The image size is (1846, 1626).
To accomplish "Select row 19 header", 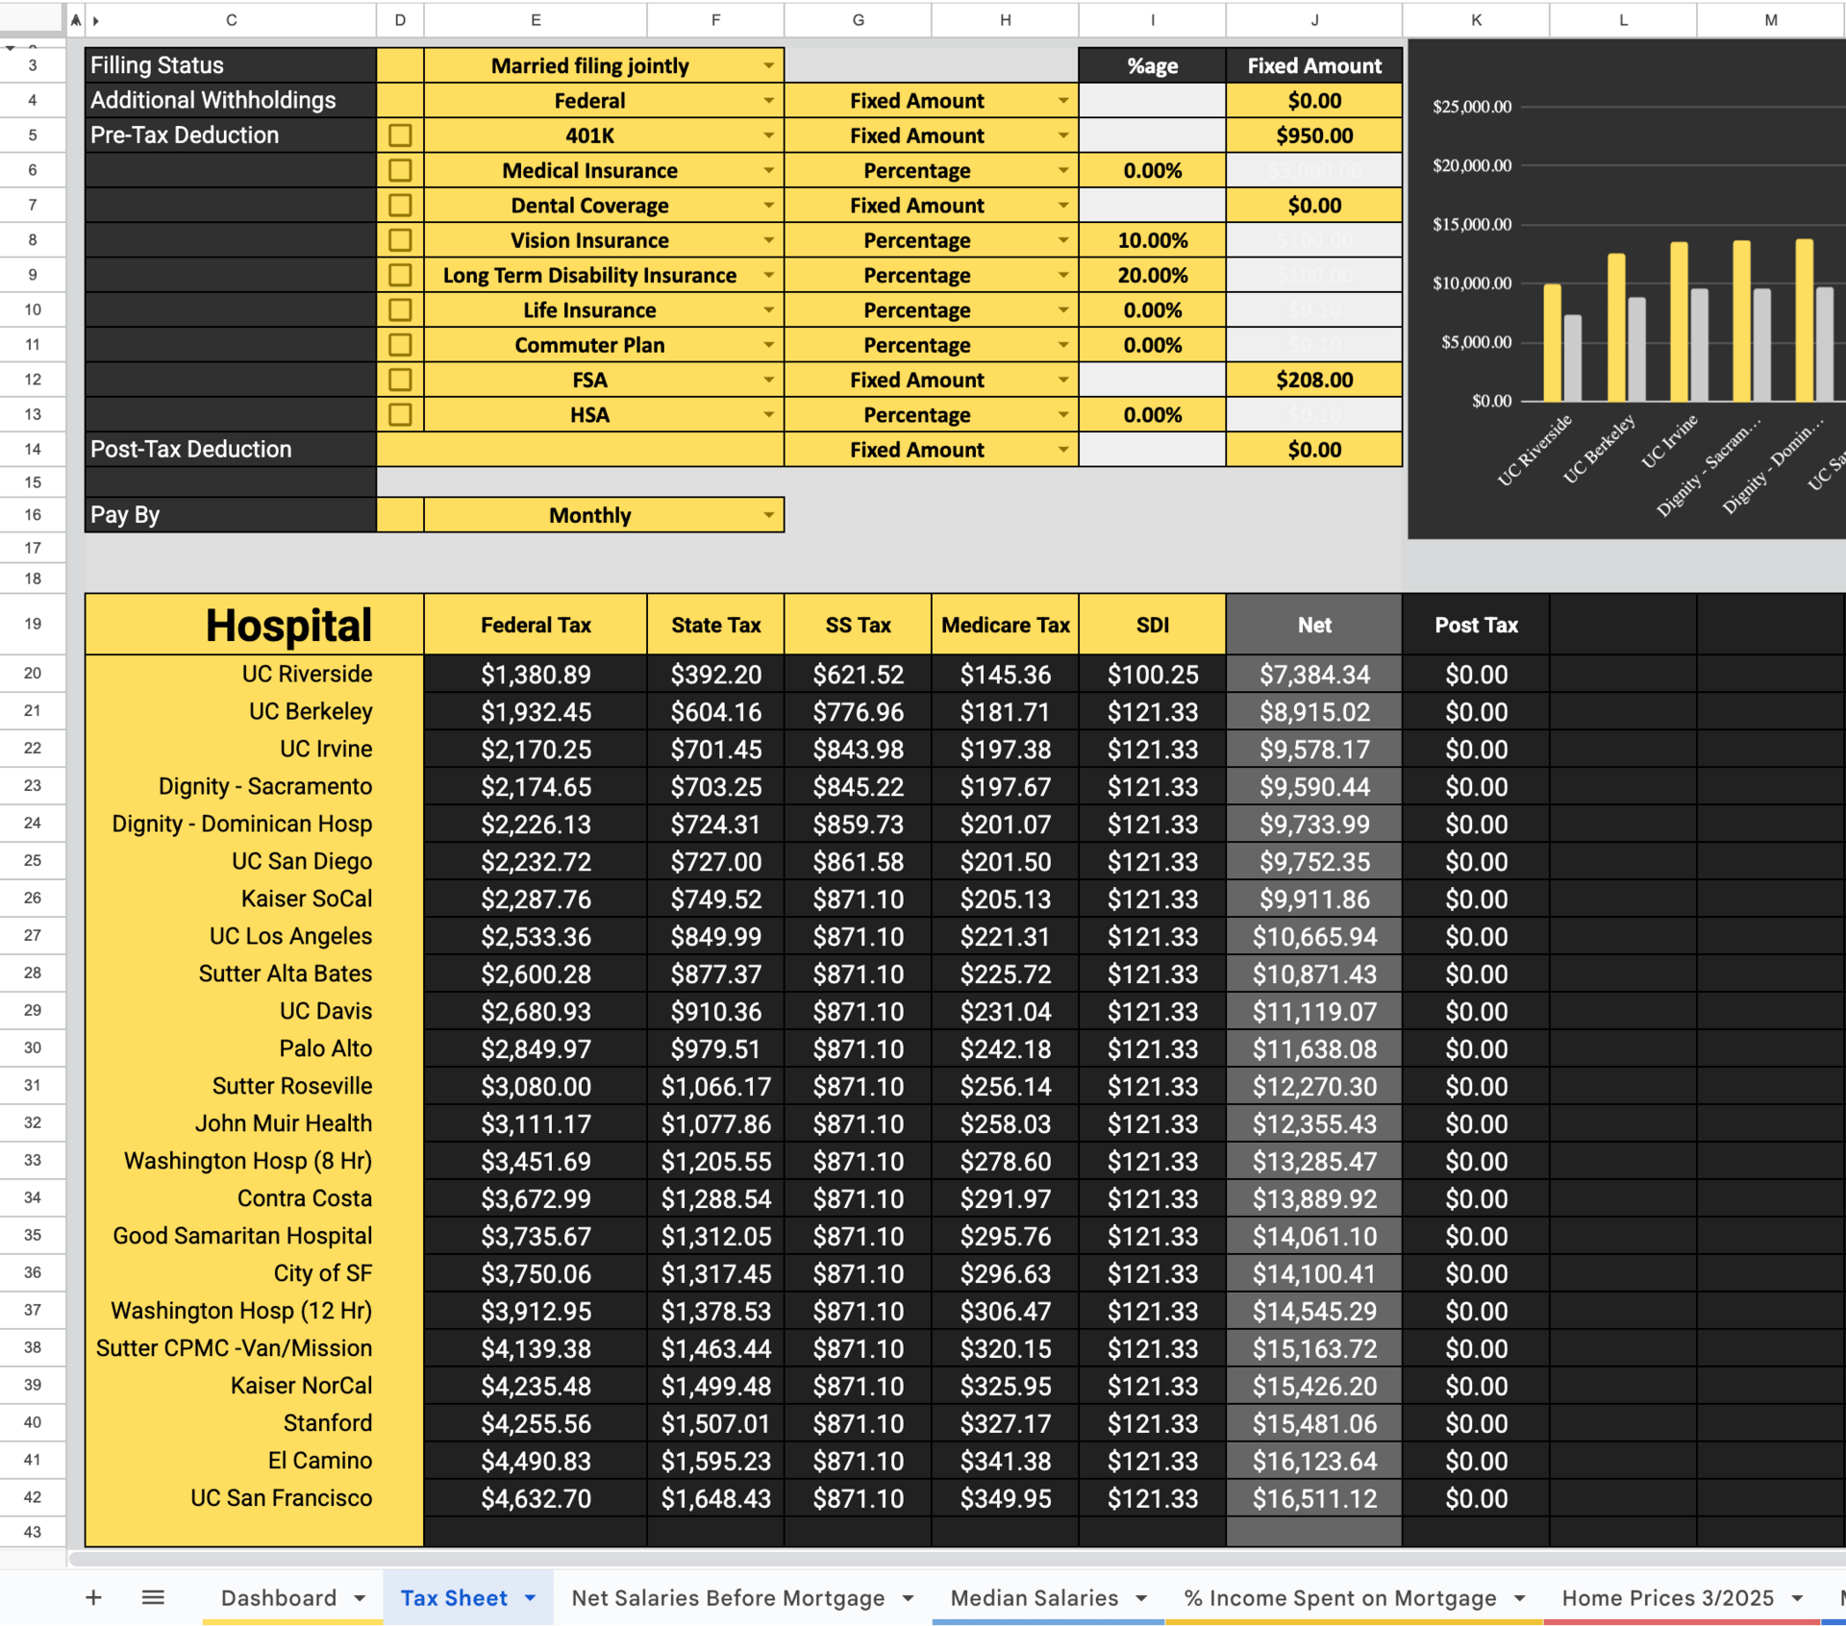I will [33, 624].
